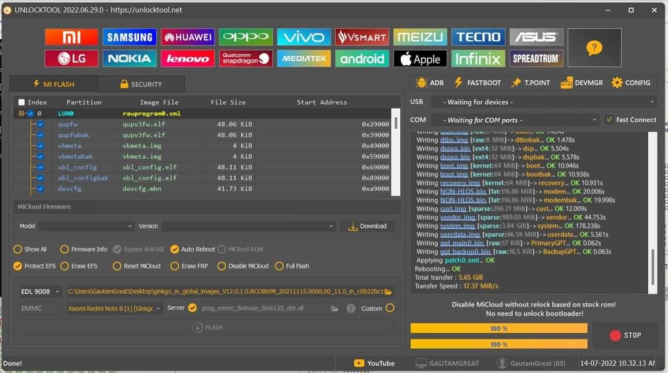This screenshot has width=668, height=373.
Task: Select the OPPO brand icon
Action: 246,37
